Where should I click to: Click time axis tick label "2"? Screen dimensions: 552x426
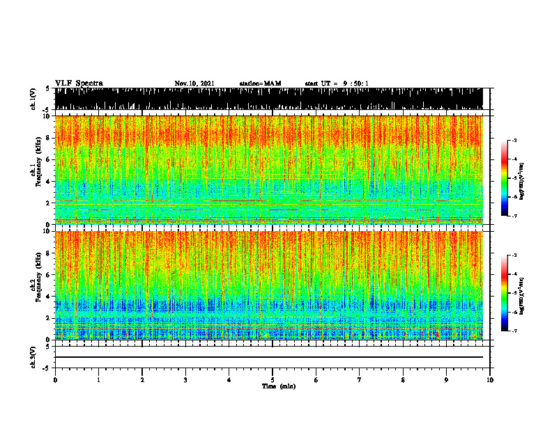[142, 380]
